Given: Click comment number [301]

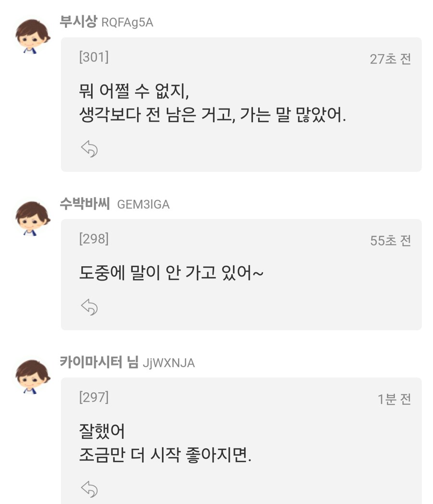Looking at the screenshot, I should [94, 57].
